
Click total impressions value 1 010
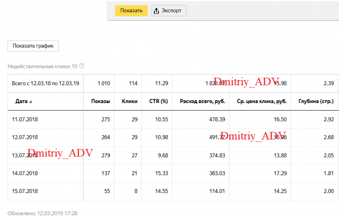(104, 83)
